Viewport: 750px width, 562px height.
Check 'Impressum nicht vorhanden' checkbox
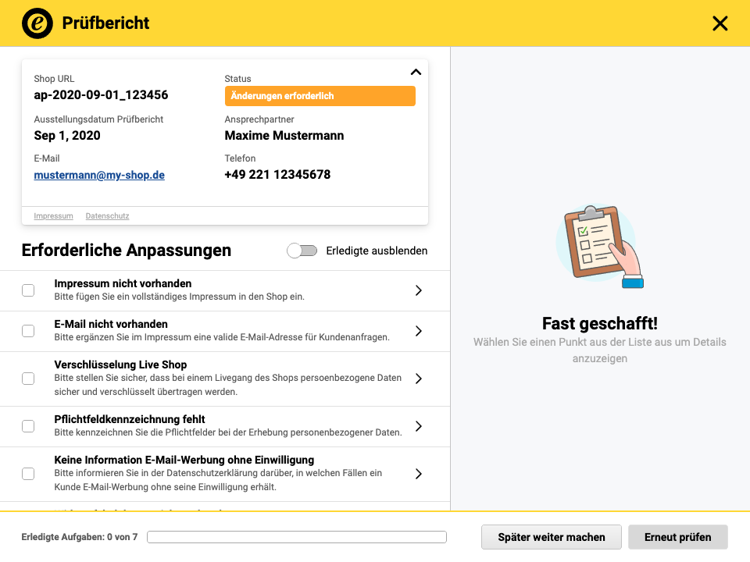pyautogui.click(x=28, y=290)
